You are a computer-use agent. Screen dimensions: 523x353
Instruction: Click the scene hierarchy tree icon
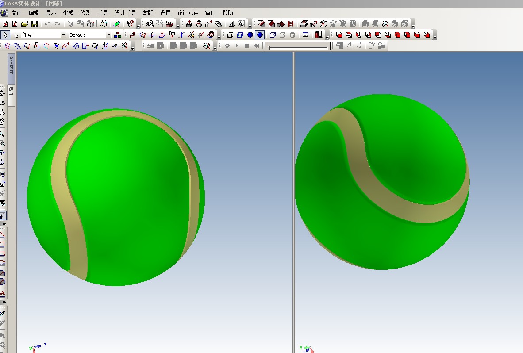click(x=117, y=35)
